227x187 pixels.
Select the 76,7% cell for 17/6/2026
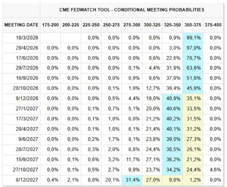(193, 58)
